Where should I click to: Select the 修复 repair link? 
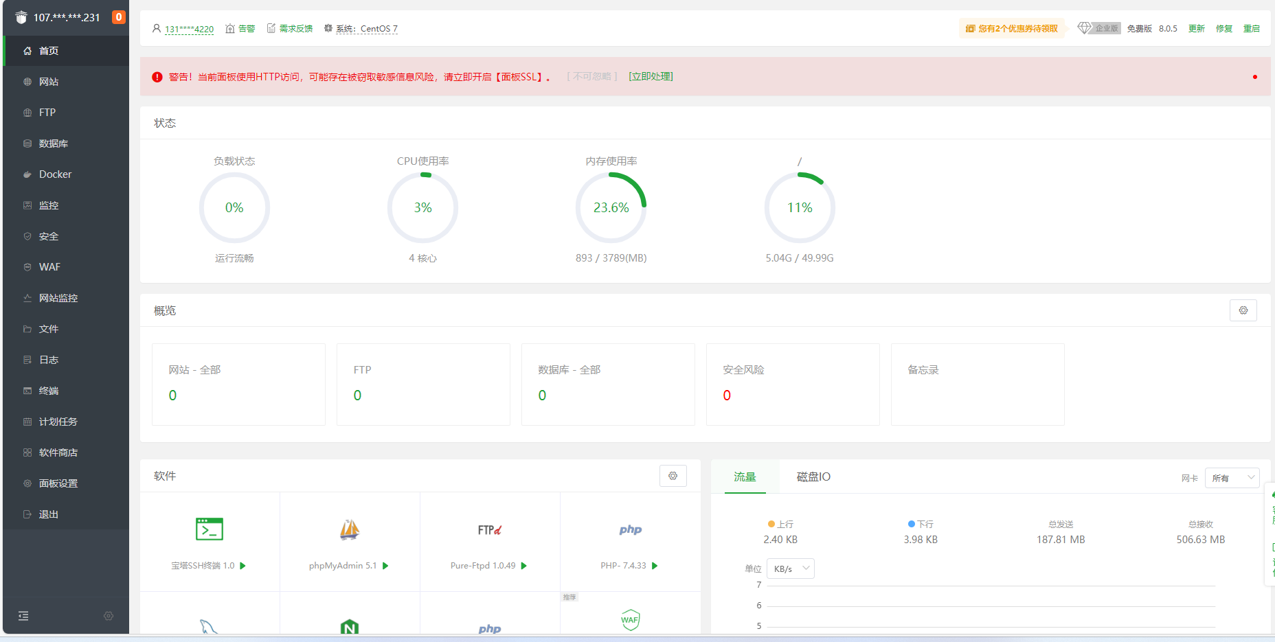[1224, 29]
